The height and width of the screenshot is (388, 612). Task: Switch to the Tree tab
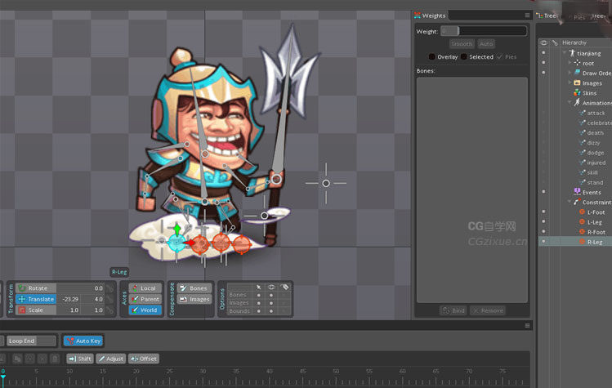(546, 16)
